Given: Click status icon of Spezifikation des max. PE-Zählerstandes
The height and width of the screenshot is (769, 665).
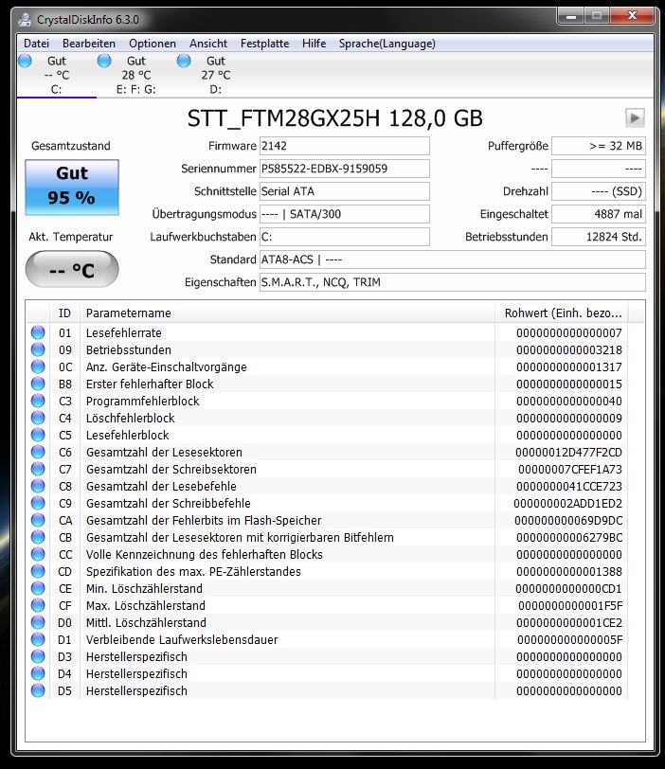Looking at the screenshot, I should point(38,571).
